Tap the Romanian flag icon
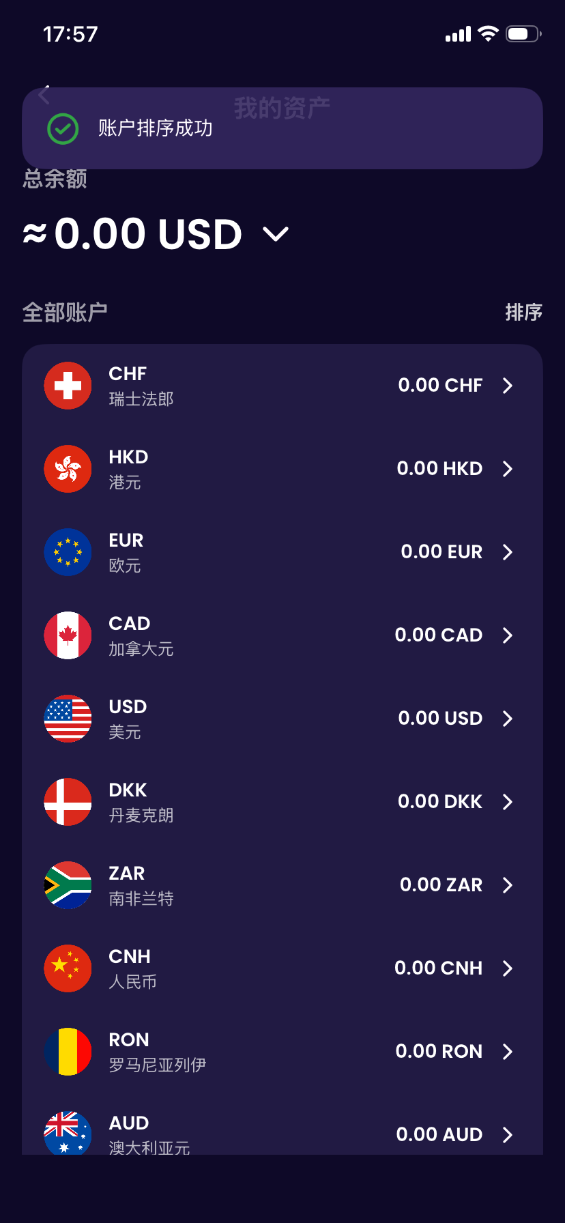The image size is (565, 1223). [68, 1052]
